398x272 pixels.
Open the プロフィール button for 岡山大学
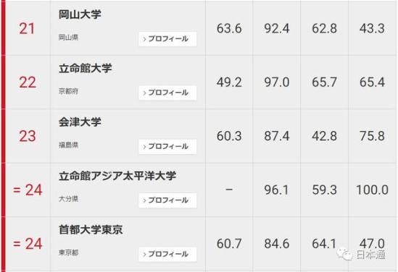pos(167,39)
